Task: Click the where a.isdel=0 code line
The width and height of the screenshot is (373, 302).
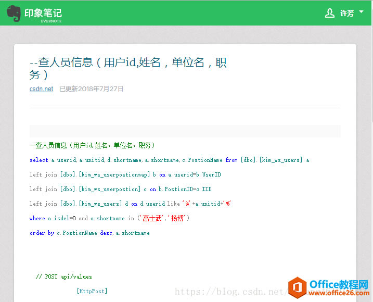Action: point(109,218)
